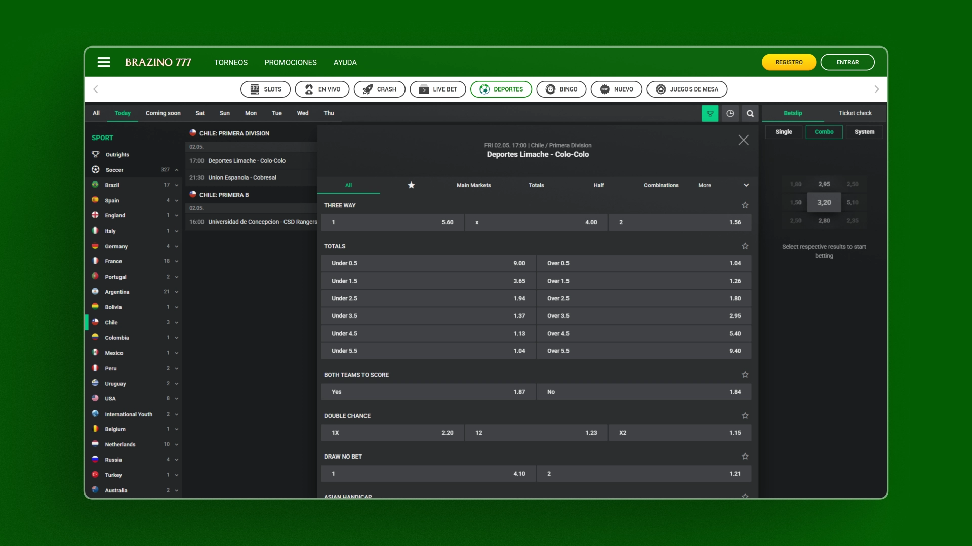The width and height of the screenshot is (972, 546).
Task: Favorite Both Teams To Score star
Action: click(745, 375)
